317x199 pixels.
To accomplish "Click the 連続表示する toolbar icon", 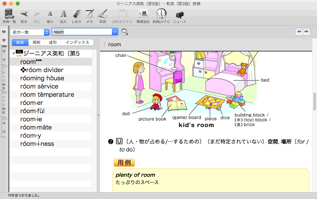I will point(122,16).
